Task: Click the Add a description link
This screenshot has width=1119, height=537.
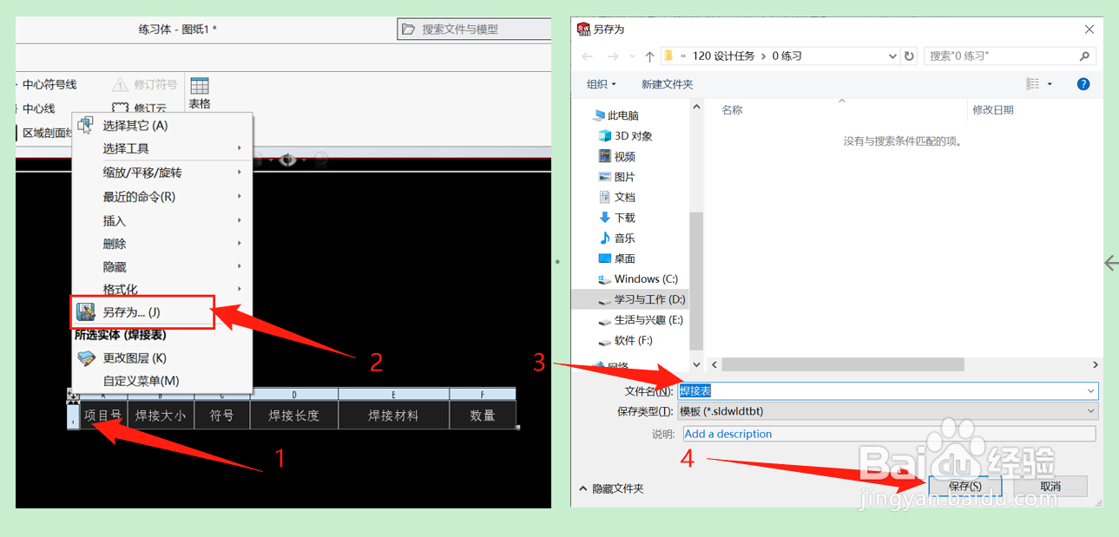Action: click(727, 433)
